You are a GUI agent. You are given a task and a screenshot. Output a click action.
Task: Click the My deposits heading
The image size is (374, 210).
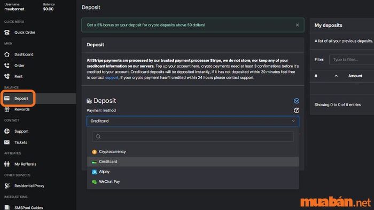(328, 25)
